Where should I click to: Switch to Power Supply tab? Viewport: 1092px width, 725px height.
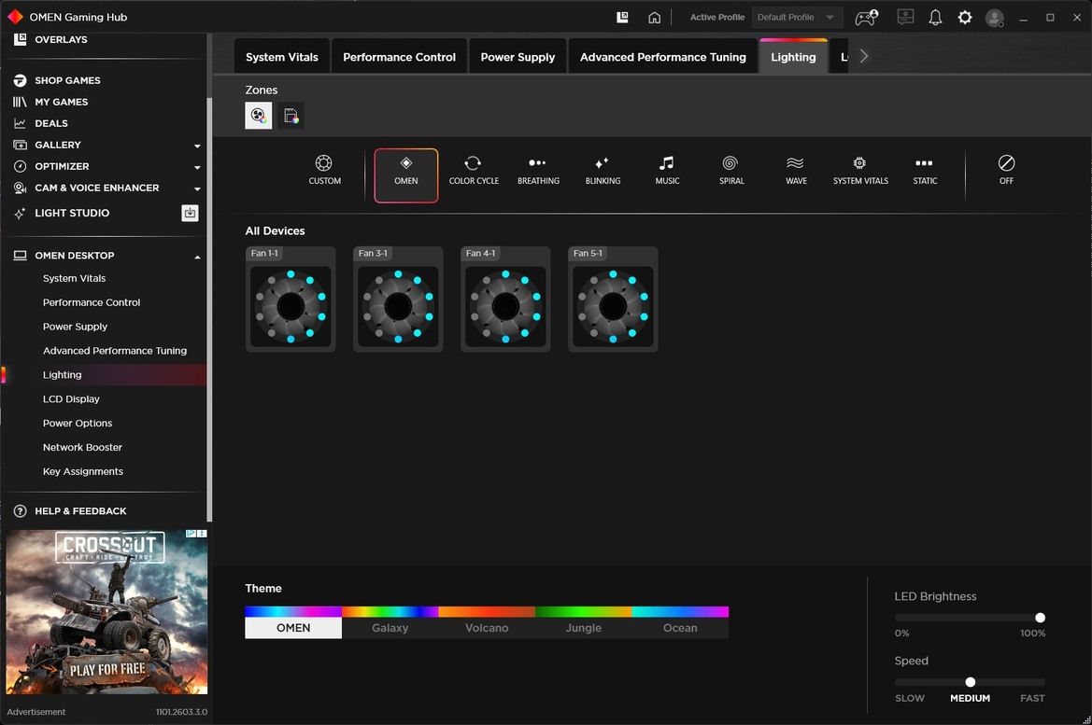tap(518, 57)
